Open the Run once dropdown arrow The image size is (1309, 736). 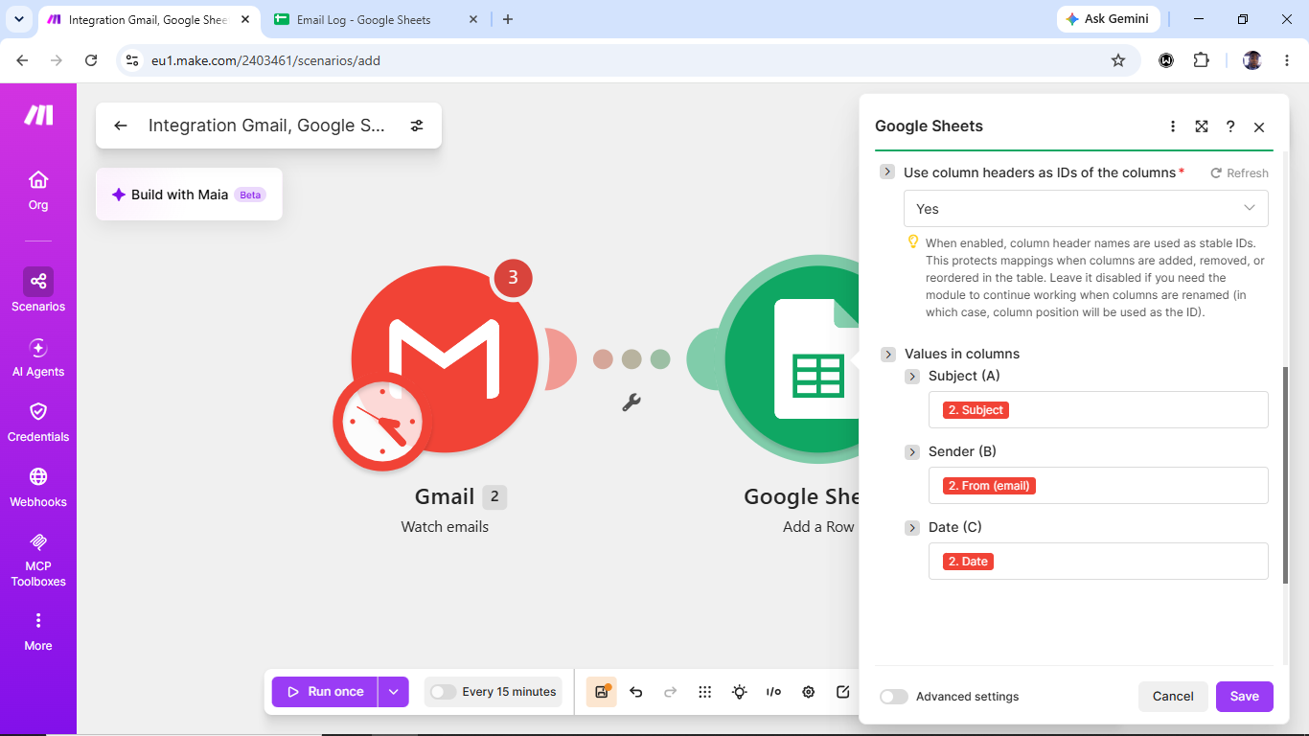pyautogui.click(x=394, y=692)
